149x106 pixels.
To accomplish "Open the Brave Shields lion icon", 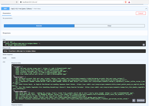I will pos(126,2).
